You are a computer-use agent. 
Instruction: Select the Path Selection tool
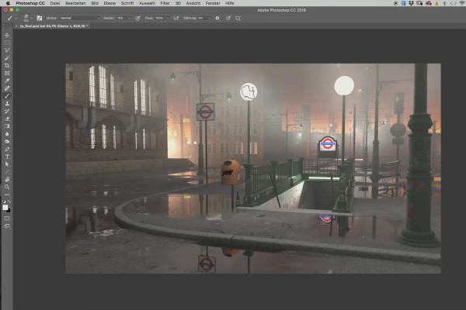(x=7, y=164)
